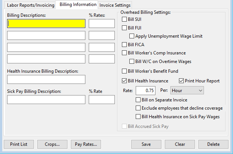The width and height of the screenshot is (233, 154).
Task: Click the health insurance Rate field
Action: click(145, 91)
